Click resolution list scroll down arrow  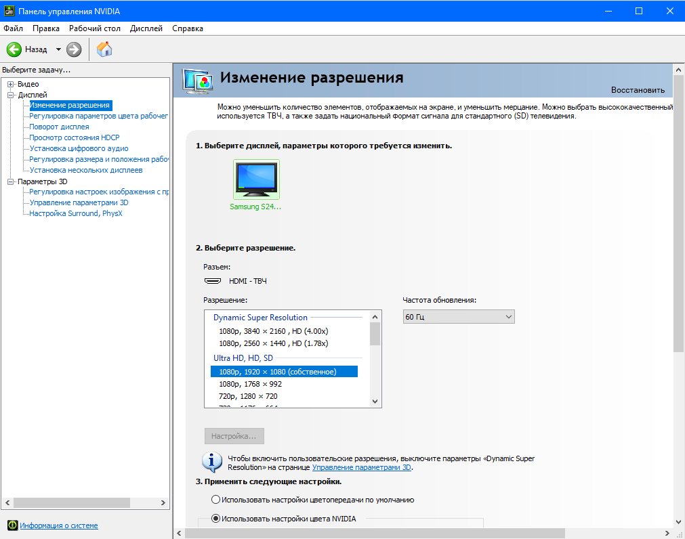pyautogui.click(x=375, y=402)
